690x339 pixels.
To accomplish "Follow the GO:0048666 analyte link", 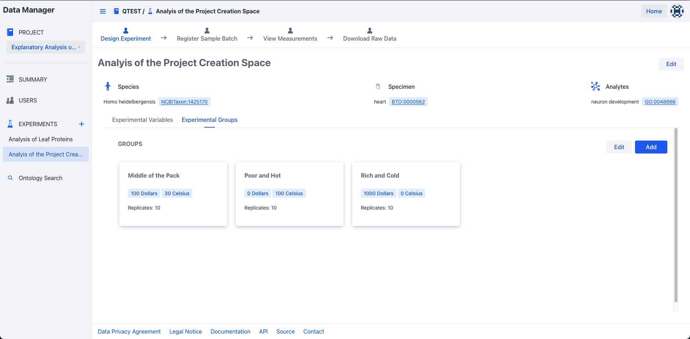I will pyautogui.click(x=660, y=102).
